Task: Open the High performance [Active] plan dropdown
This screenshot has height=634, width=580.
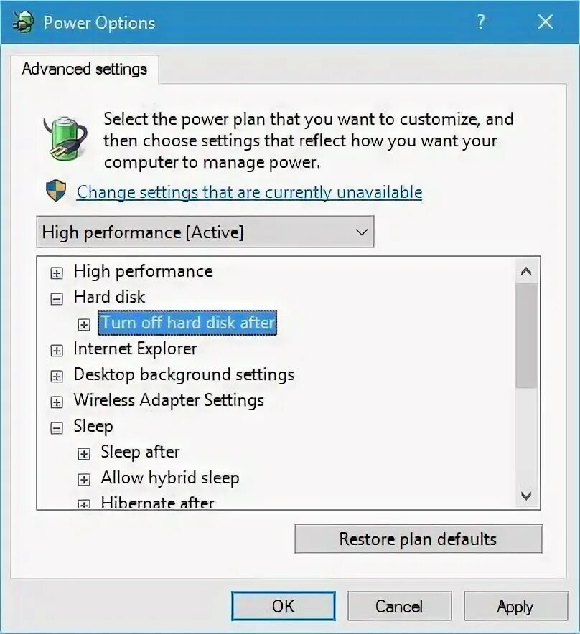Action: click(205, 232)
